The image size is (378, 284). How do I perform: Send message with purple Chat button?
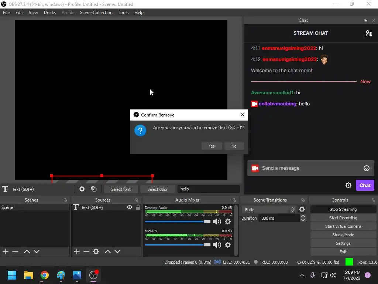click(x=365, y=185)
